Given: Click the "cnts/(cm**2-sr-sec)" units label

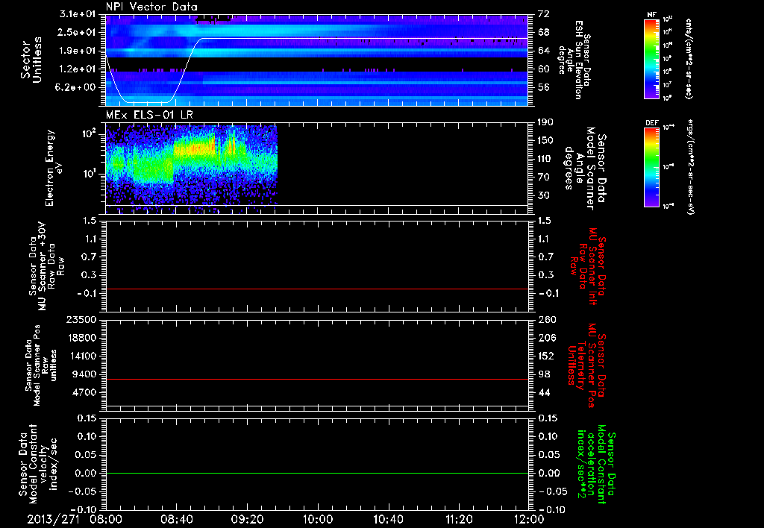Looking at the screenshot, I should (689, 59).
